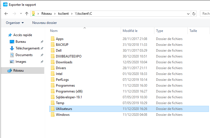Viewport: 210px width, 138px height.
Task: Refresh the current folder view
Action: [194, 14]
